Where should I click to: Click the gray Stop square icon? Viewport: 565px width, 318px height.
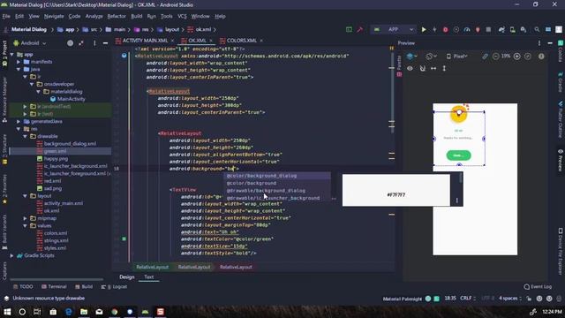point(488,29)
